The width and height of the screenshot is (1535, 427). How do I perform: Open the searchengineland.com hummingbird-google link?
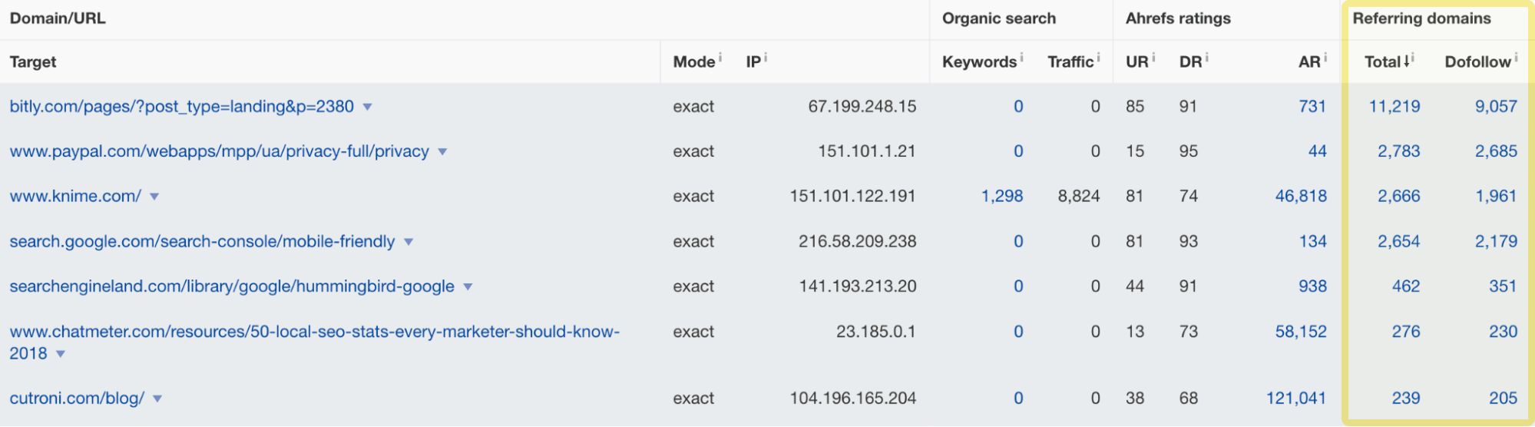coord(232,286)
